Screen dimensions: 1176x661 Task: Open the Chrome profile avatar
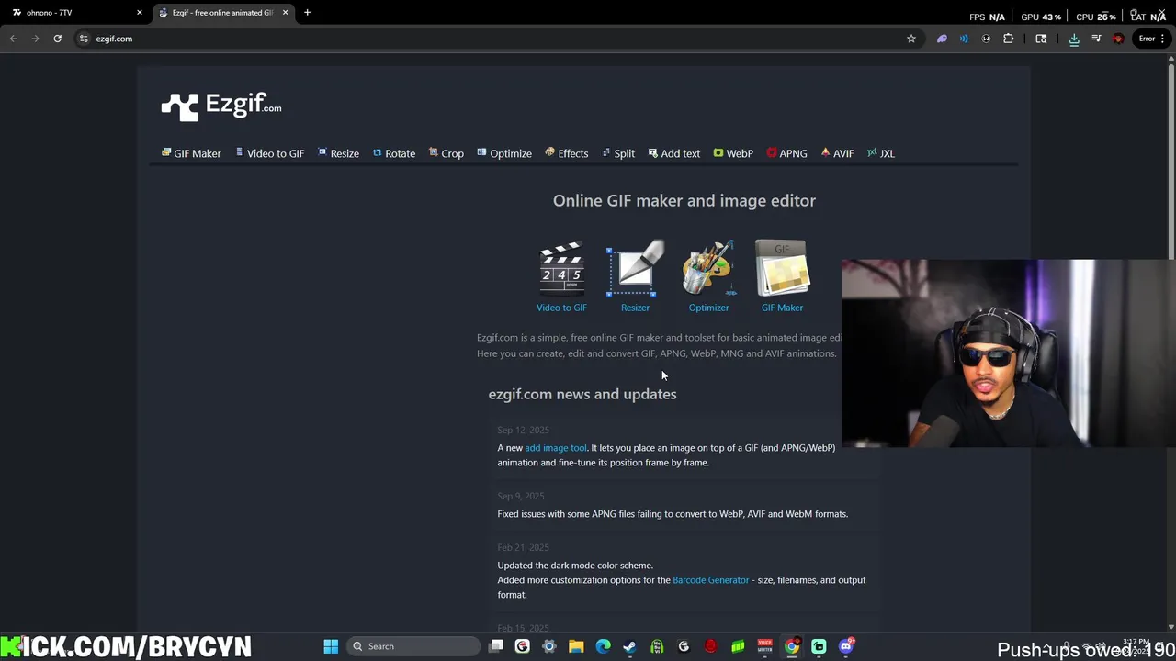pyautogui.click(x=1118, y=39)
